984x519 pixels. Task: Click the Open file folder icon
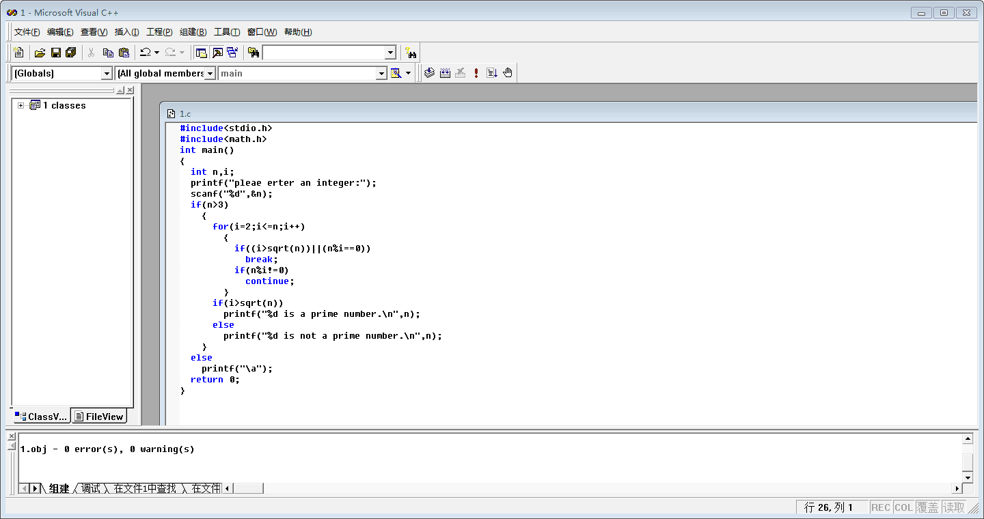(40, 53)
